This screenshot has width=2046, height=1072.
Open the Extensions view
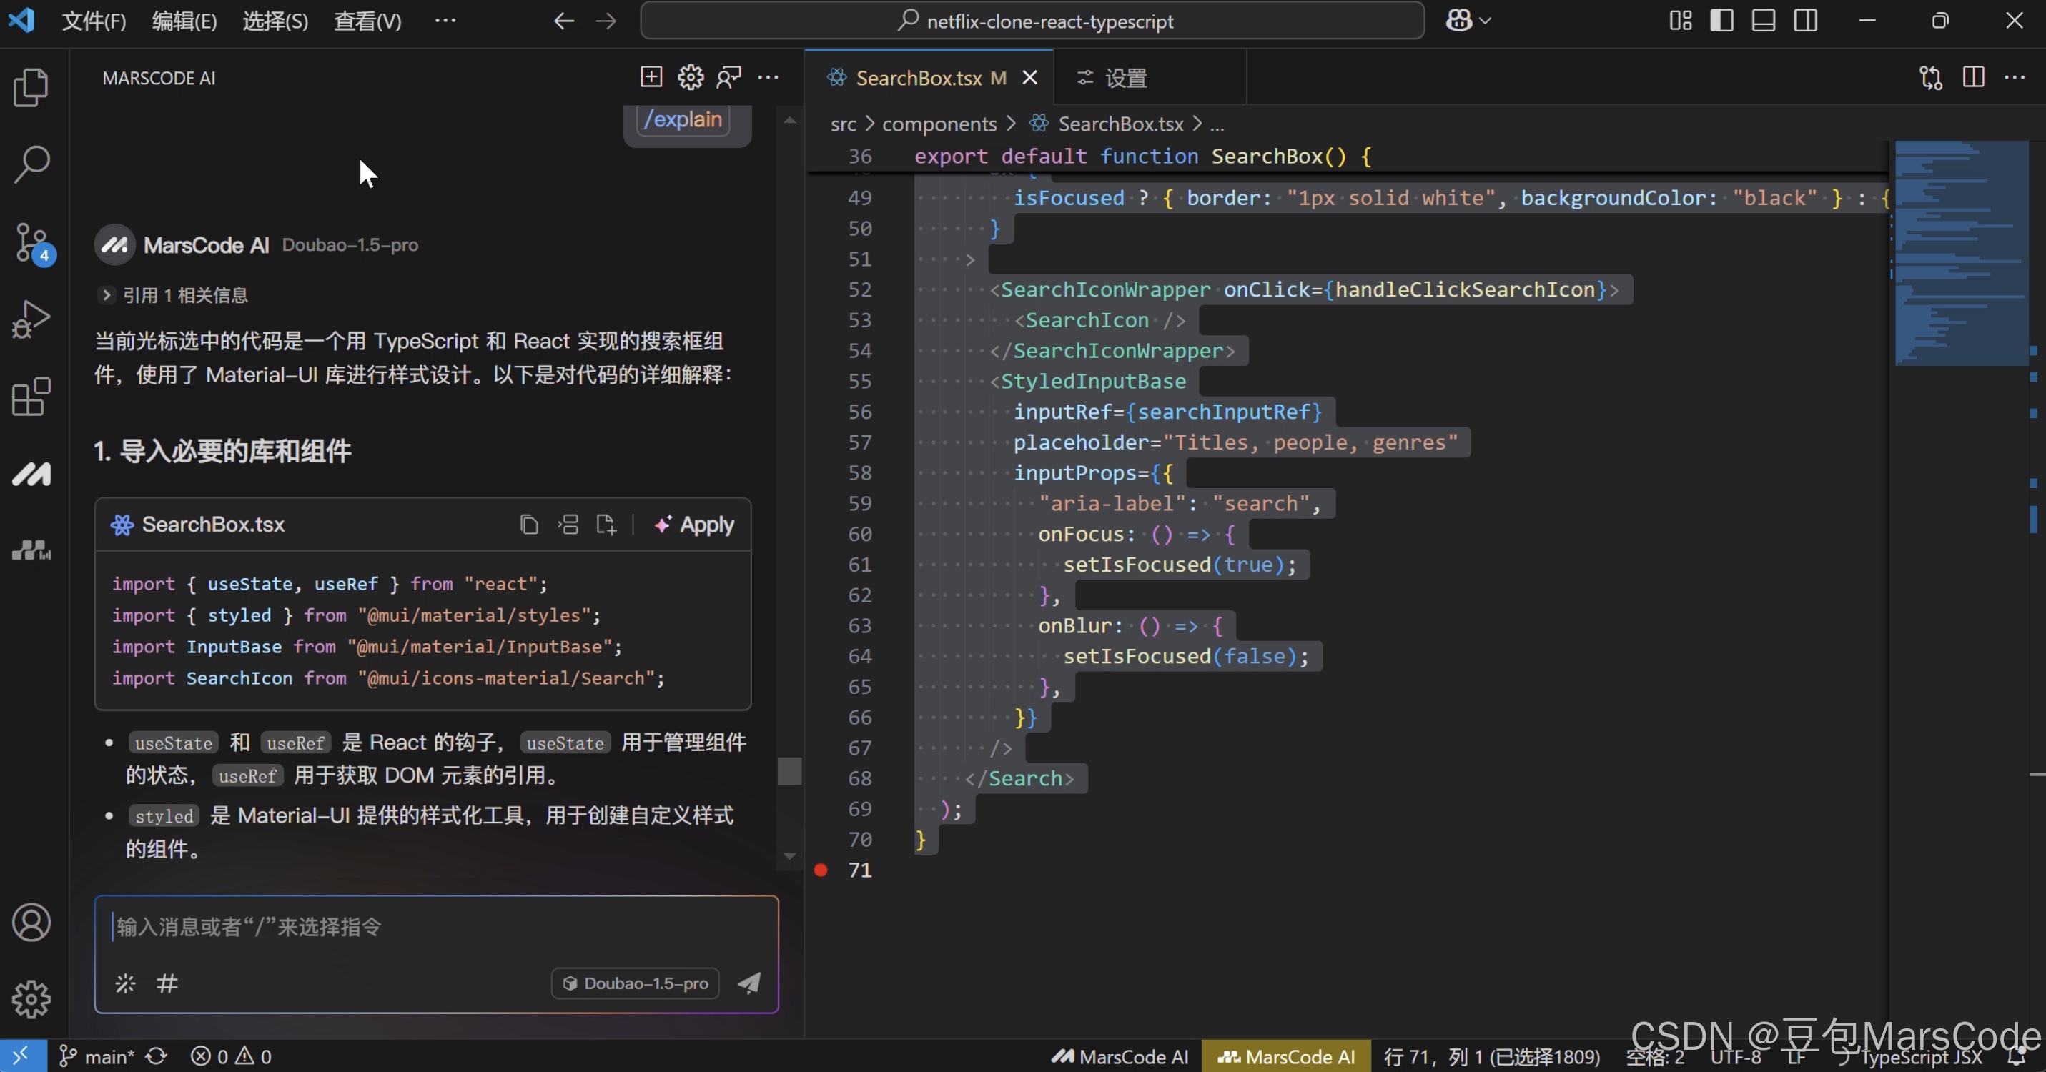[31, 396]
